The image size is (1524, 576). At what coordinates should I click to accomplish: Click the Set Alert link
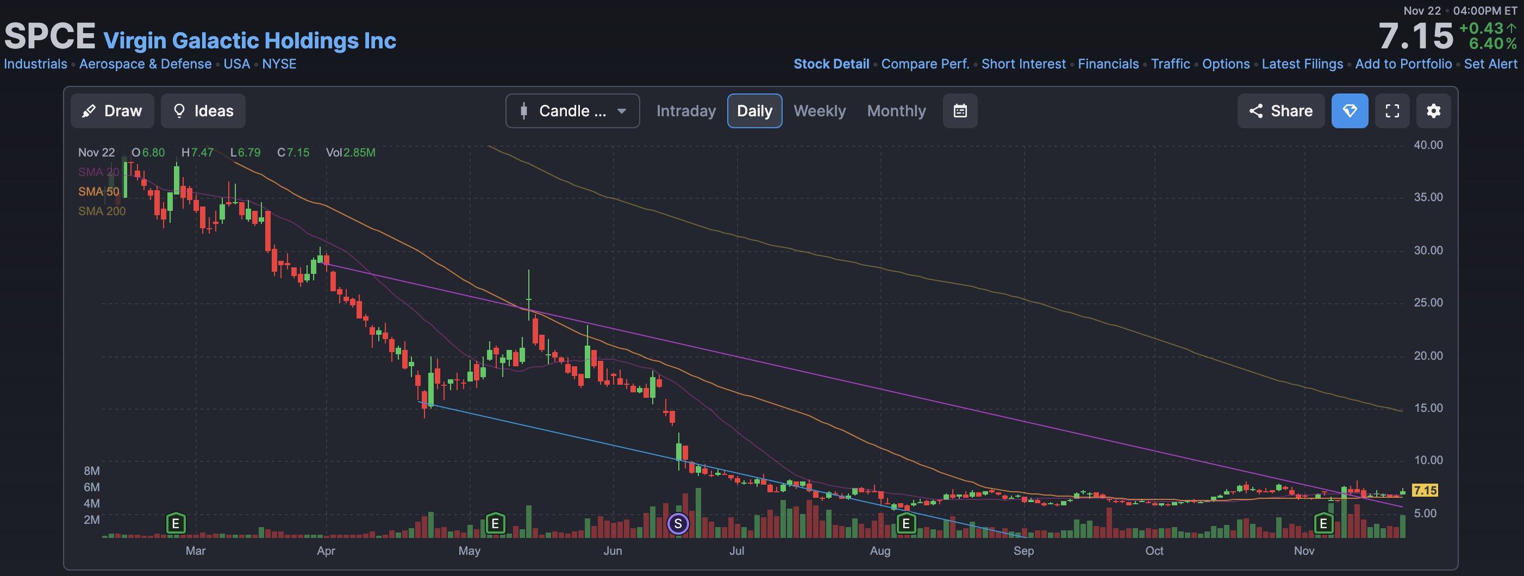1490,64
